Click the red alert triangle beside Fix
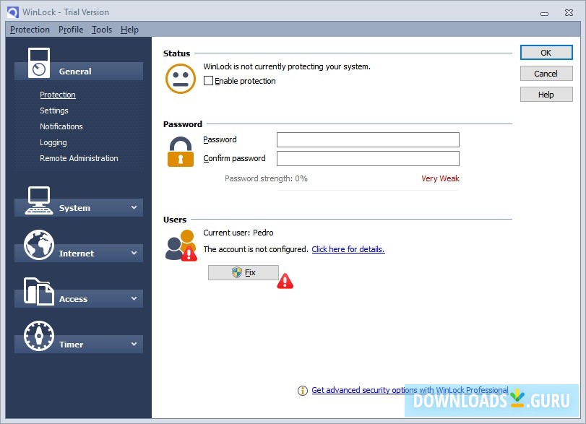The image size is (586, 424). (285, 281)
